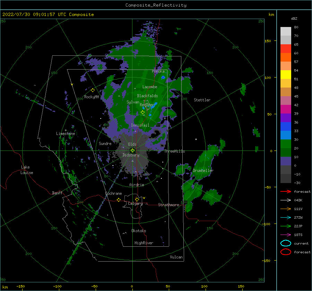Select the Banff label
This screenshot has height=291, width=312.
click(57, 193)
